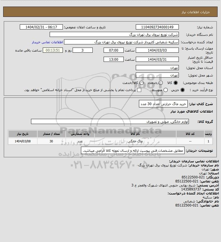Click the general description خرید ماگ حرارتی field

tap(163, 104)
